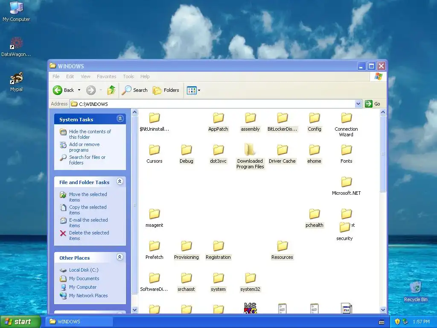
Task: Click the green Up folder icon
Action: coord(111,90)
